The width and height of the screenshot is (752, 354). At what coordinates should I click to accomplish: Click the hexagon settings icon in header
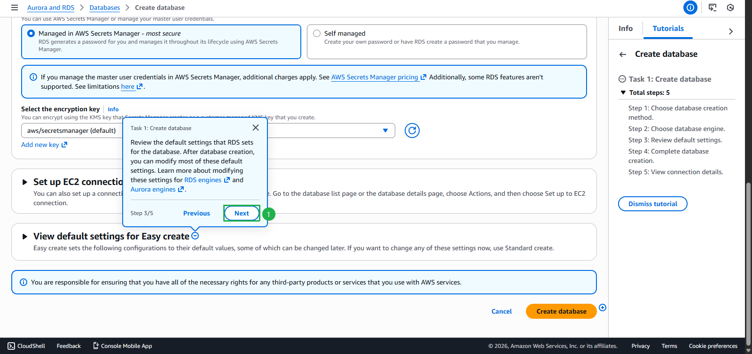(730, 8)
